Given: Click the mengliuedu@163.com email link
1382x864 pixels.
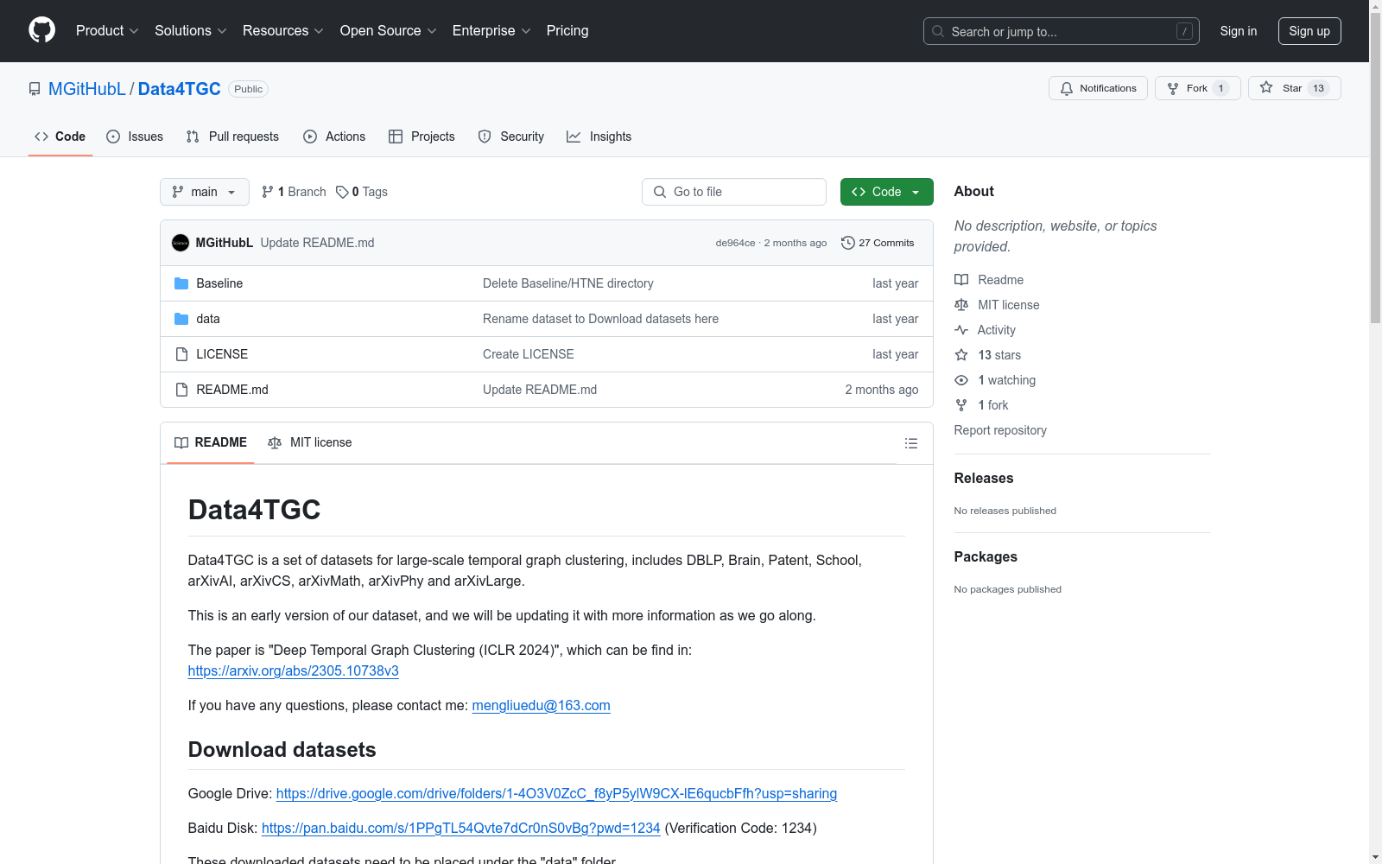Looking at the screenshot, I should click(541, 705).
